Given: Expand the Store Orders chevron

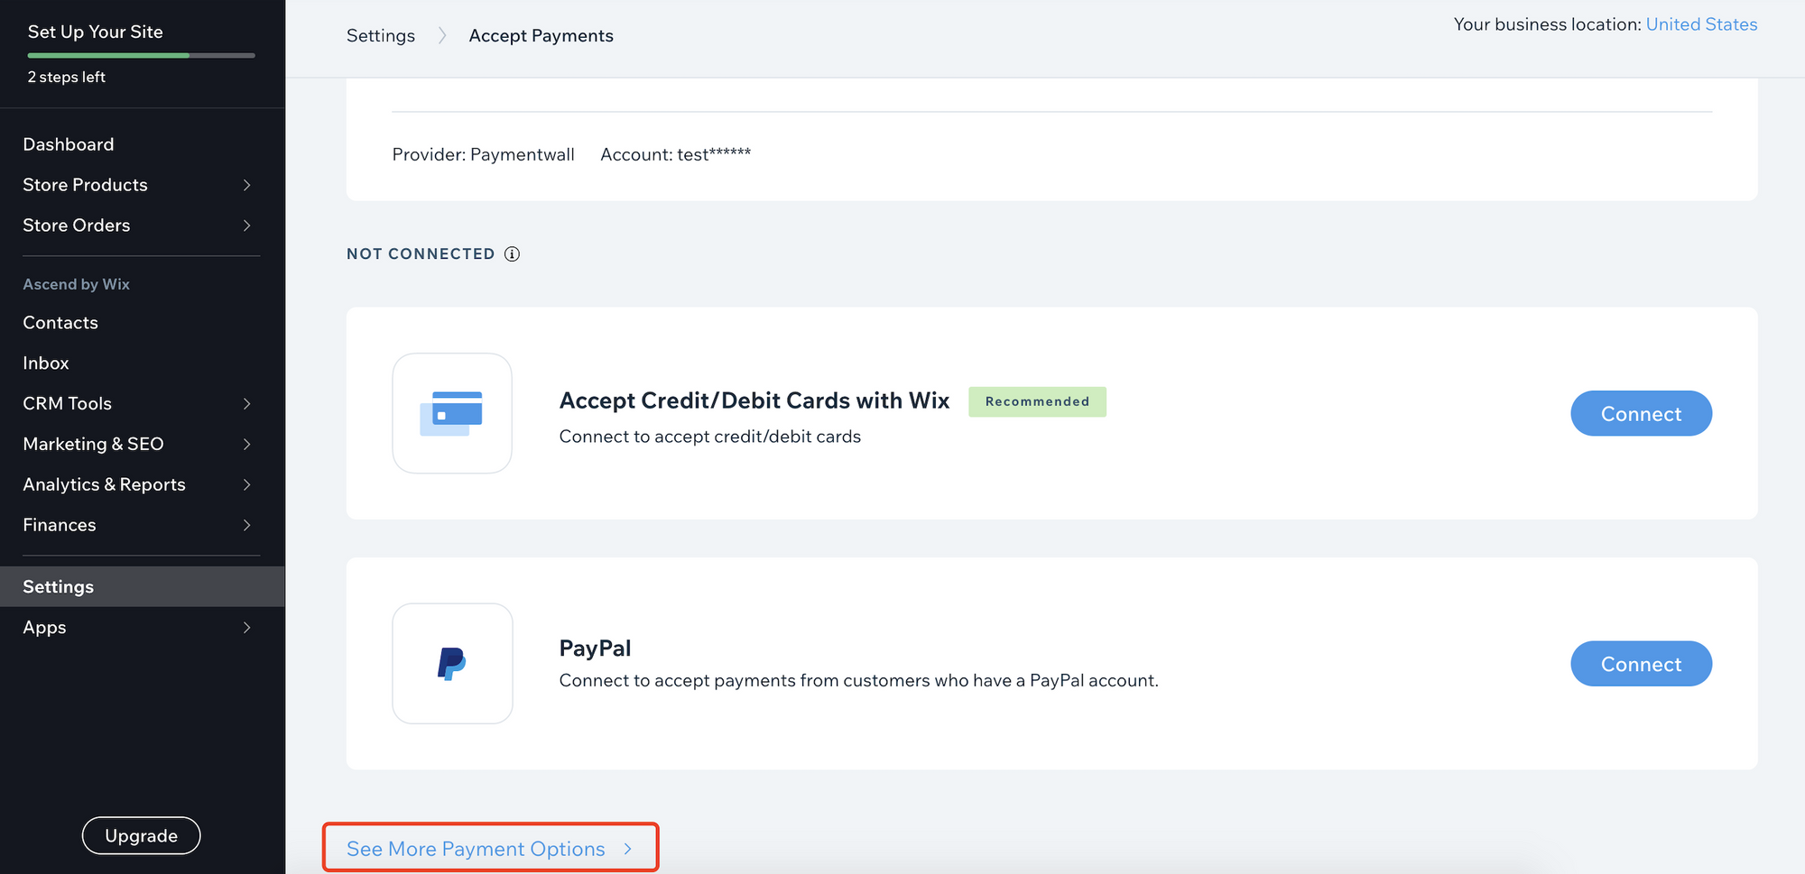Looking at the screenshot, I should coord(246,225).
